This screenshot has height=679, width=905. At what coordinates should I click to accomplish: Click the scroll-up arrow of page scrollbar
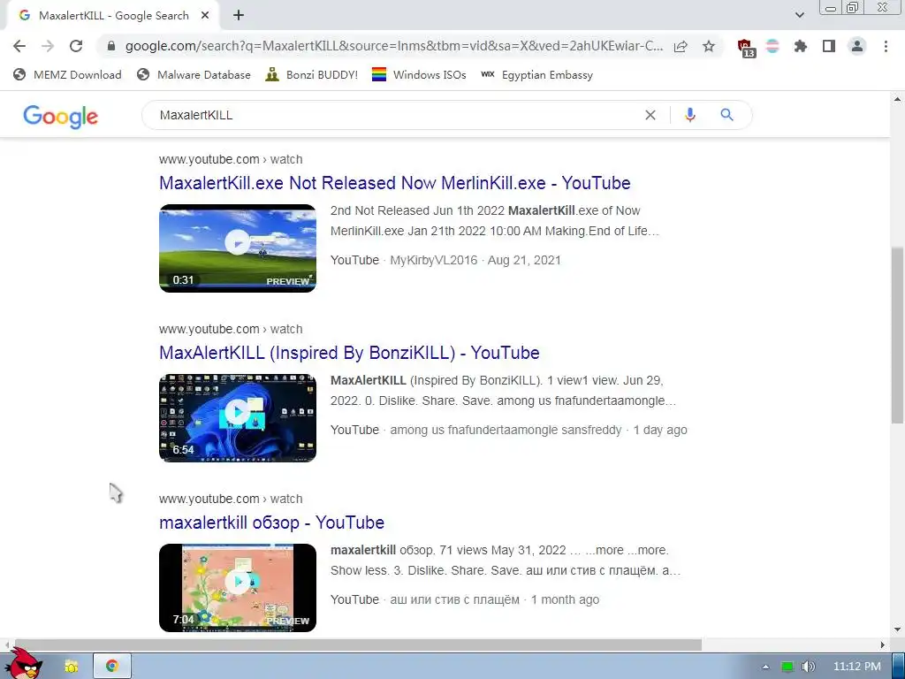point(897,99)
